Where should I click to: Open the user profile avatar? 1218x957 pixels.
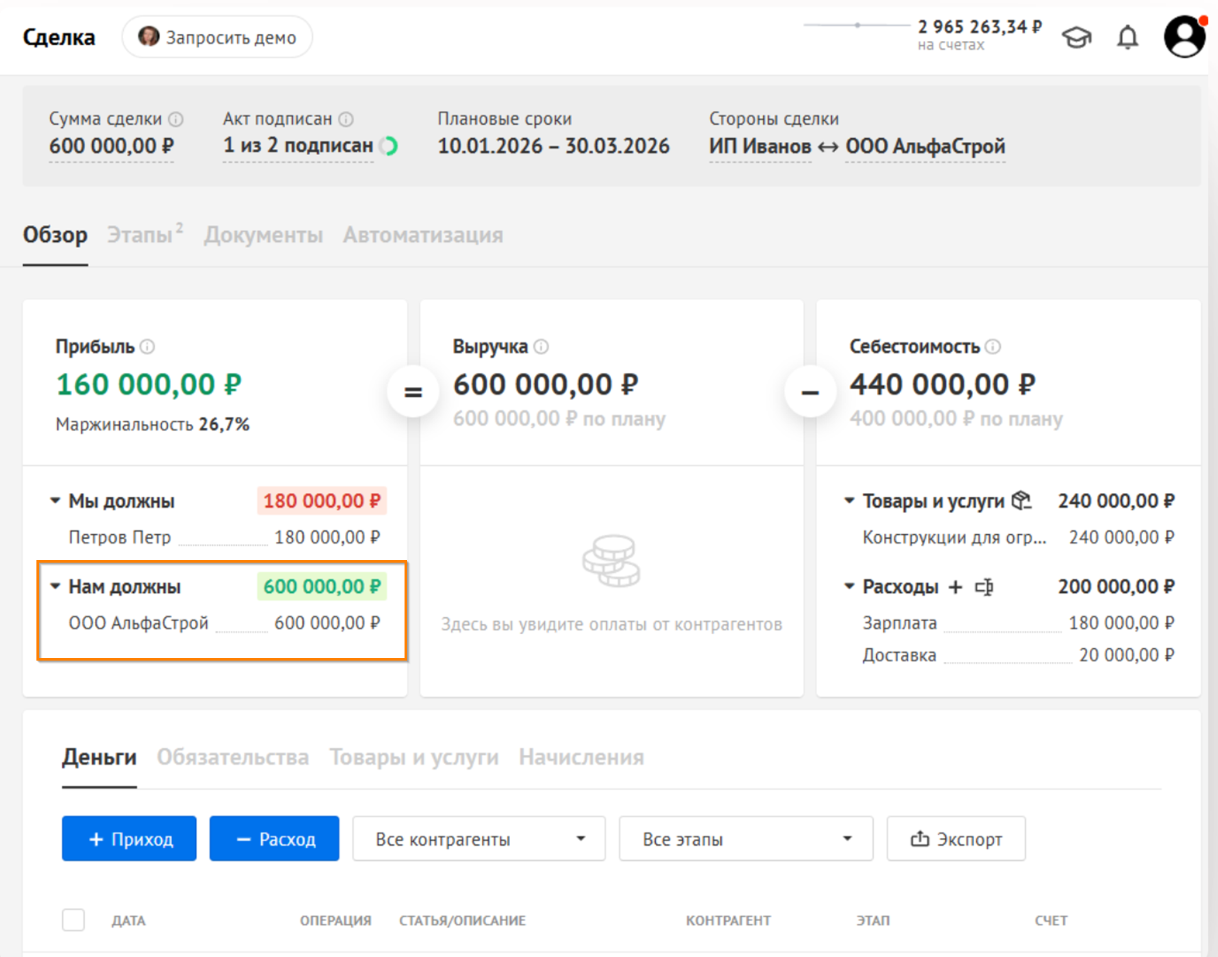pos(1184,37)
